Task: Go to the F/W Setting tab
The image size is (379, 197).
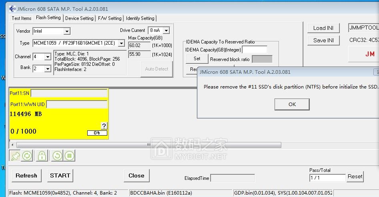Action: 110,18
